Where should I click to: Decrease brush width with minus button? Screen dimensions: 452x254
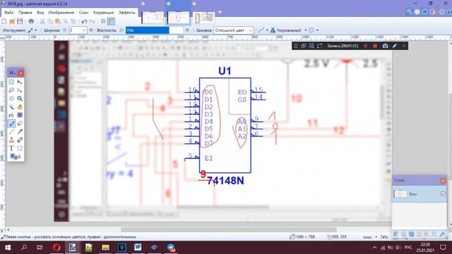[64, 30]
